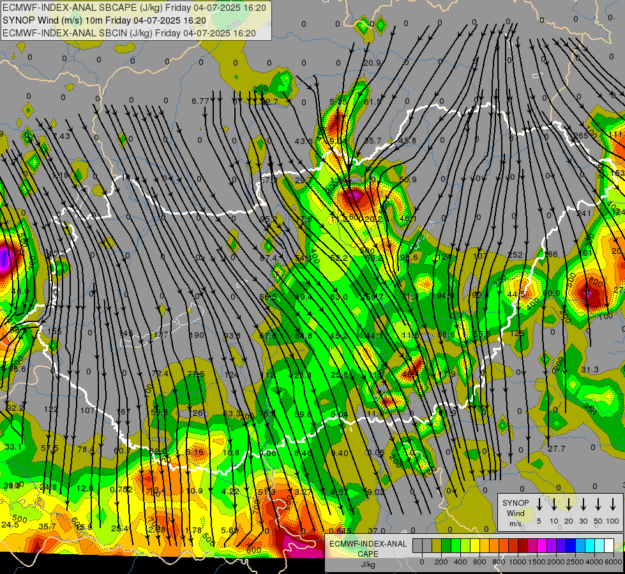Click the map value 6.77

200,101
